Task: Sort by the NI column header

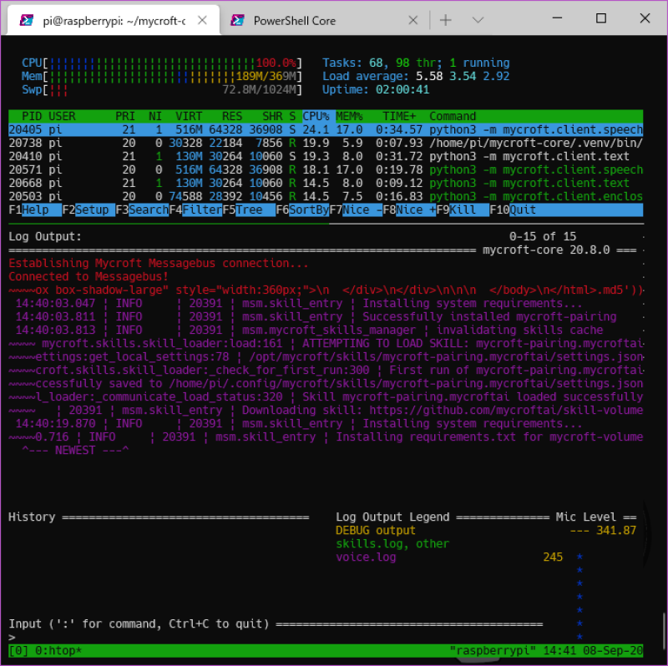Action: pos(155,116)
